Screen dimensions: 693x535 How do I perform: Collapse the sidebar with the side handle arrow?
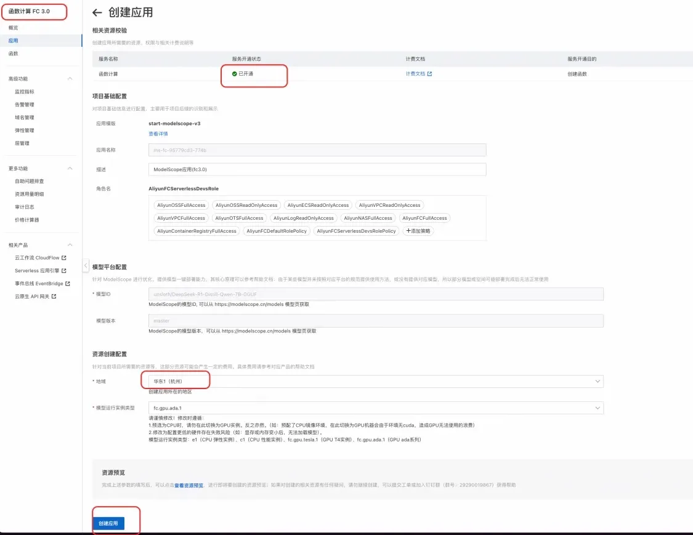pos(86,265)
